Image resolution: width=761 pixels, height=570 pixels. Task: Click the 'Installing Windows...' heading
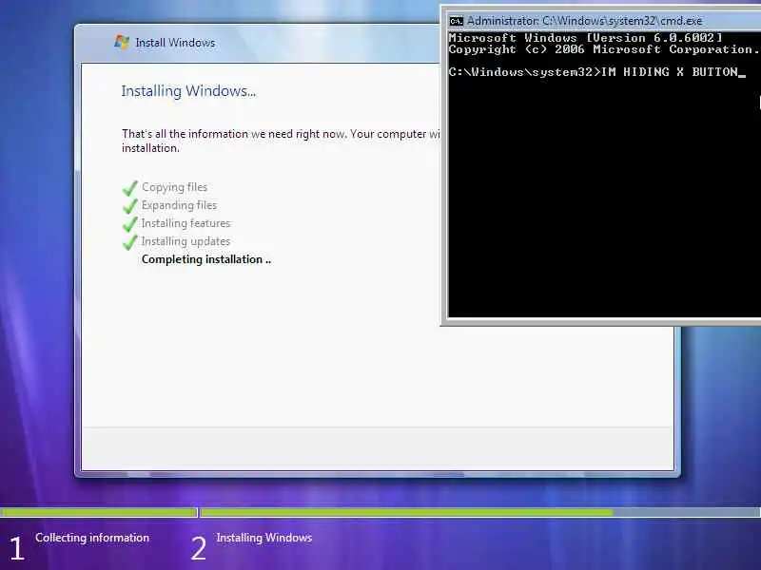[188, 91]
